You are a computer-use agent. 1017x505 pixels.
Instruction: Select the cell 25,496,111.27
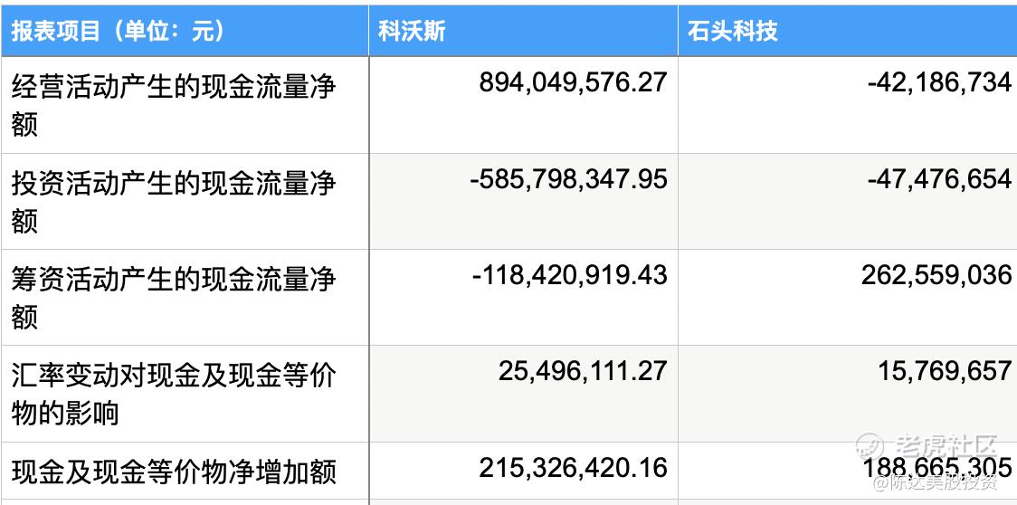[x=583, y=371]
